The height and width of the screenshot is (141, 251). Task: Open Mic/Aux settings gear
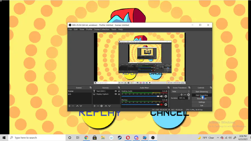[x=166, y=104]
